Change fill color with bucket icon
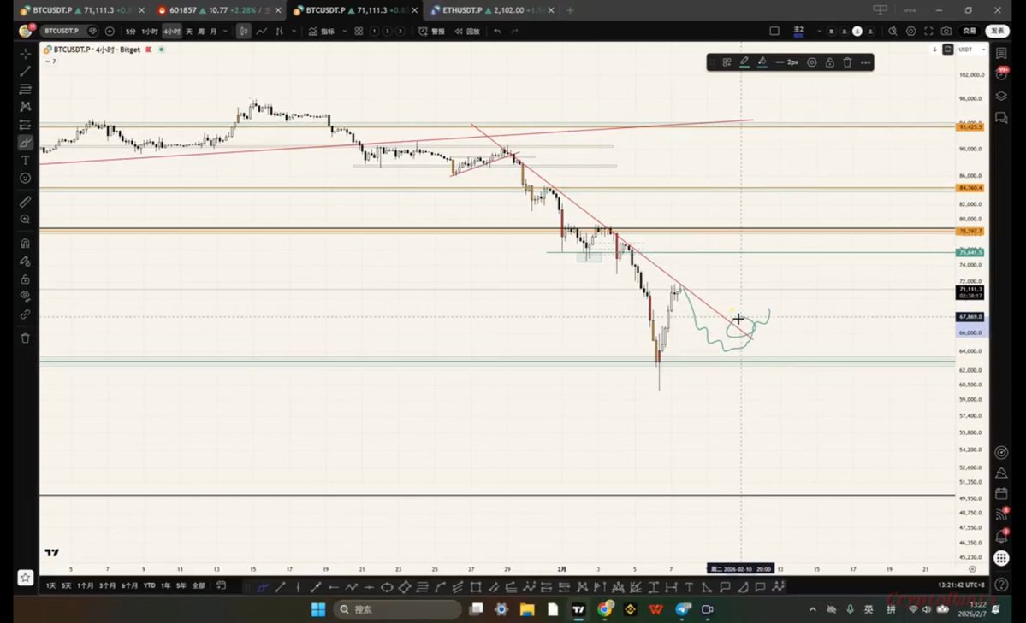 click(762, 62)
